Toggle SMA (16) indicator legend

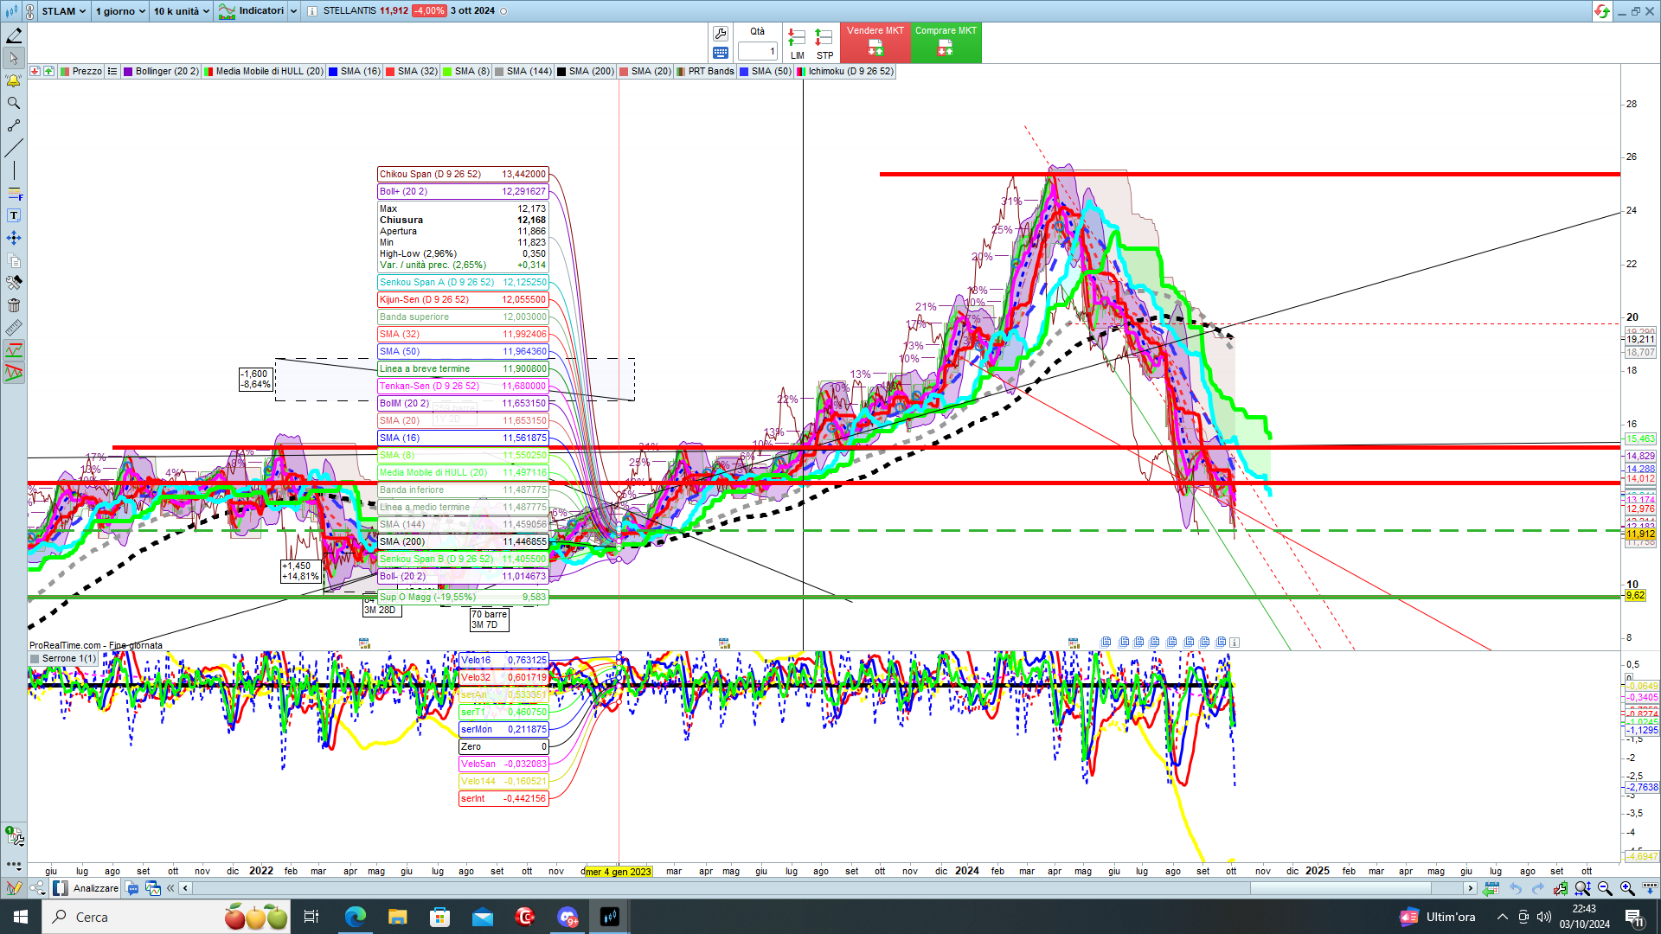(355, 72)
